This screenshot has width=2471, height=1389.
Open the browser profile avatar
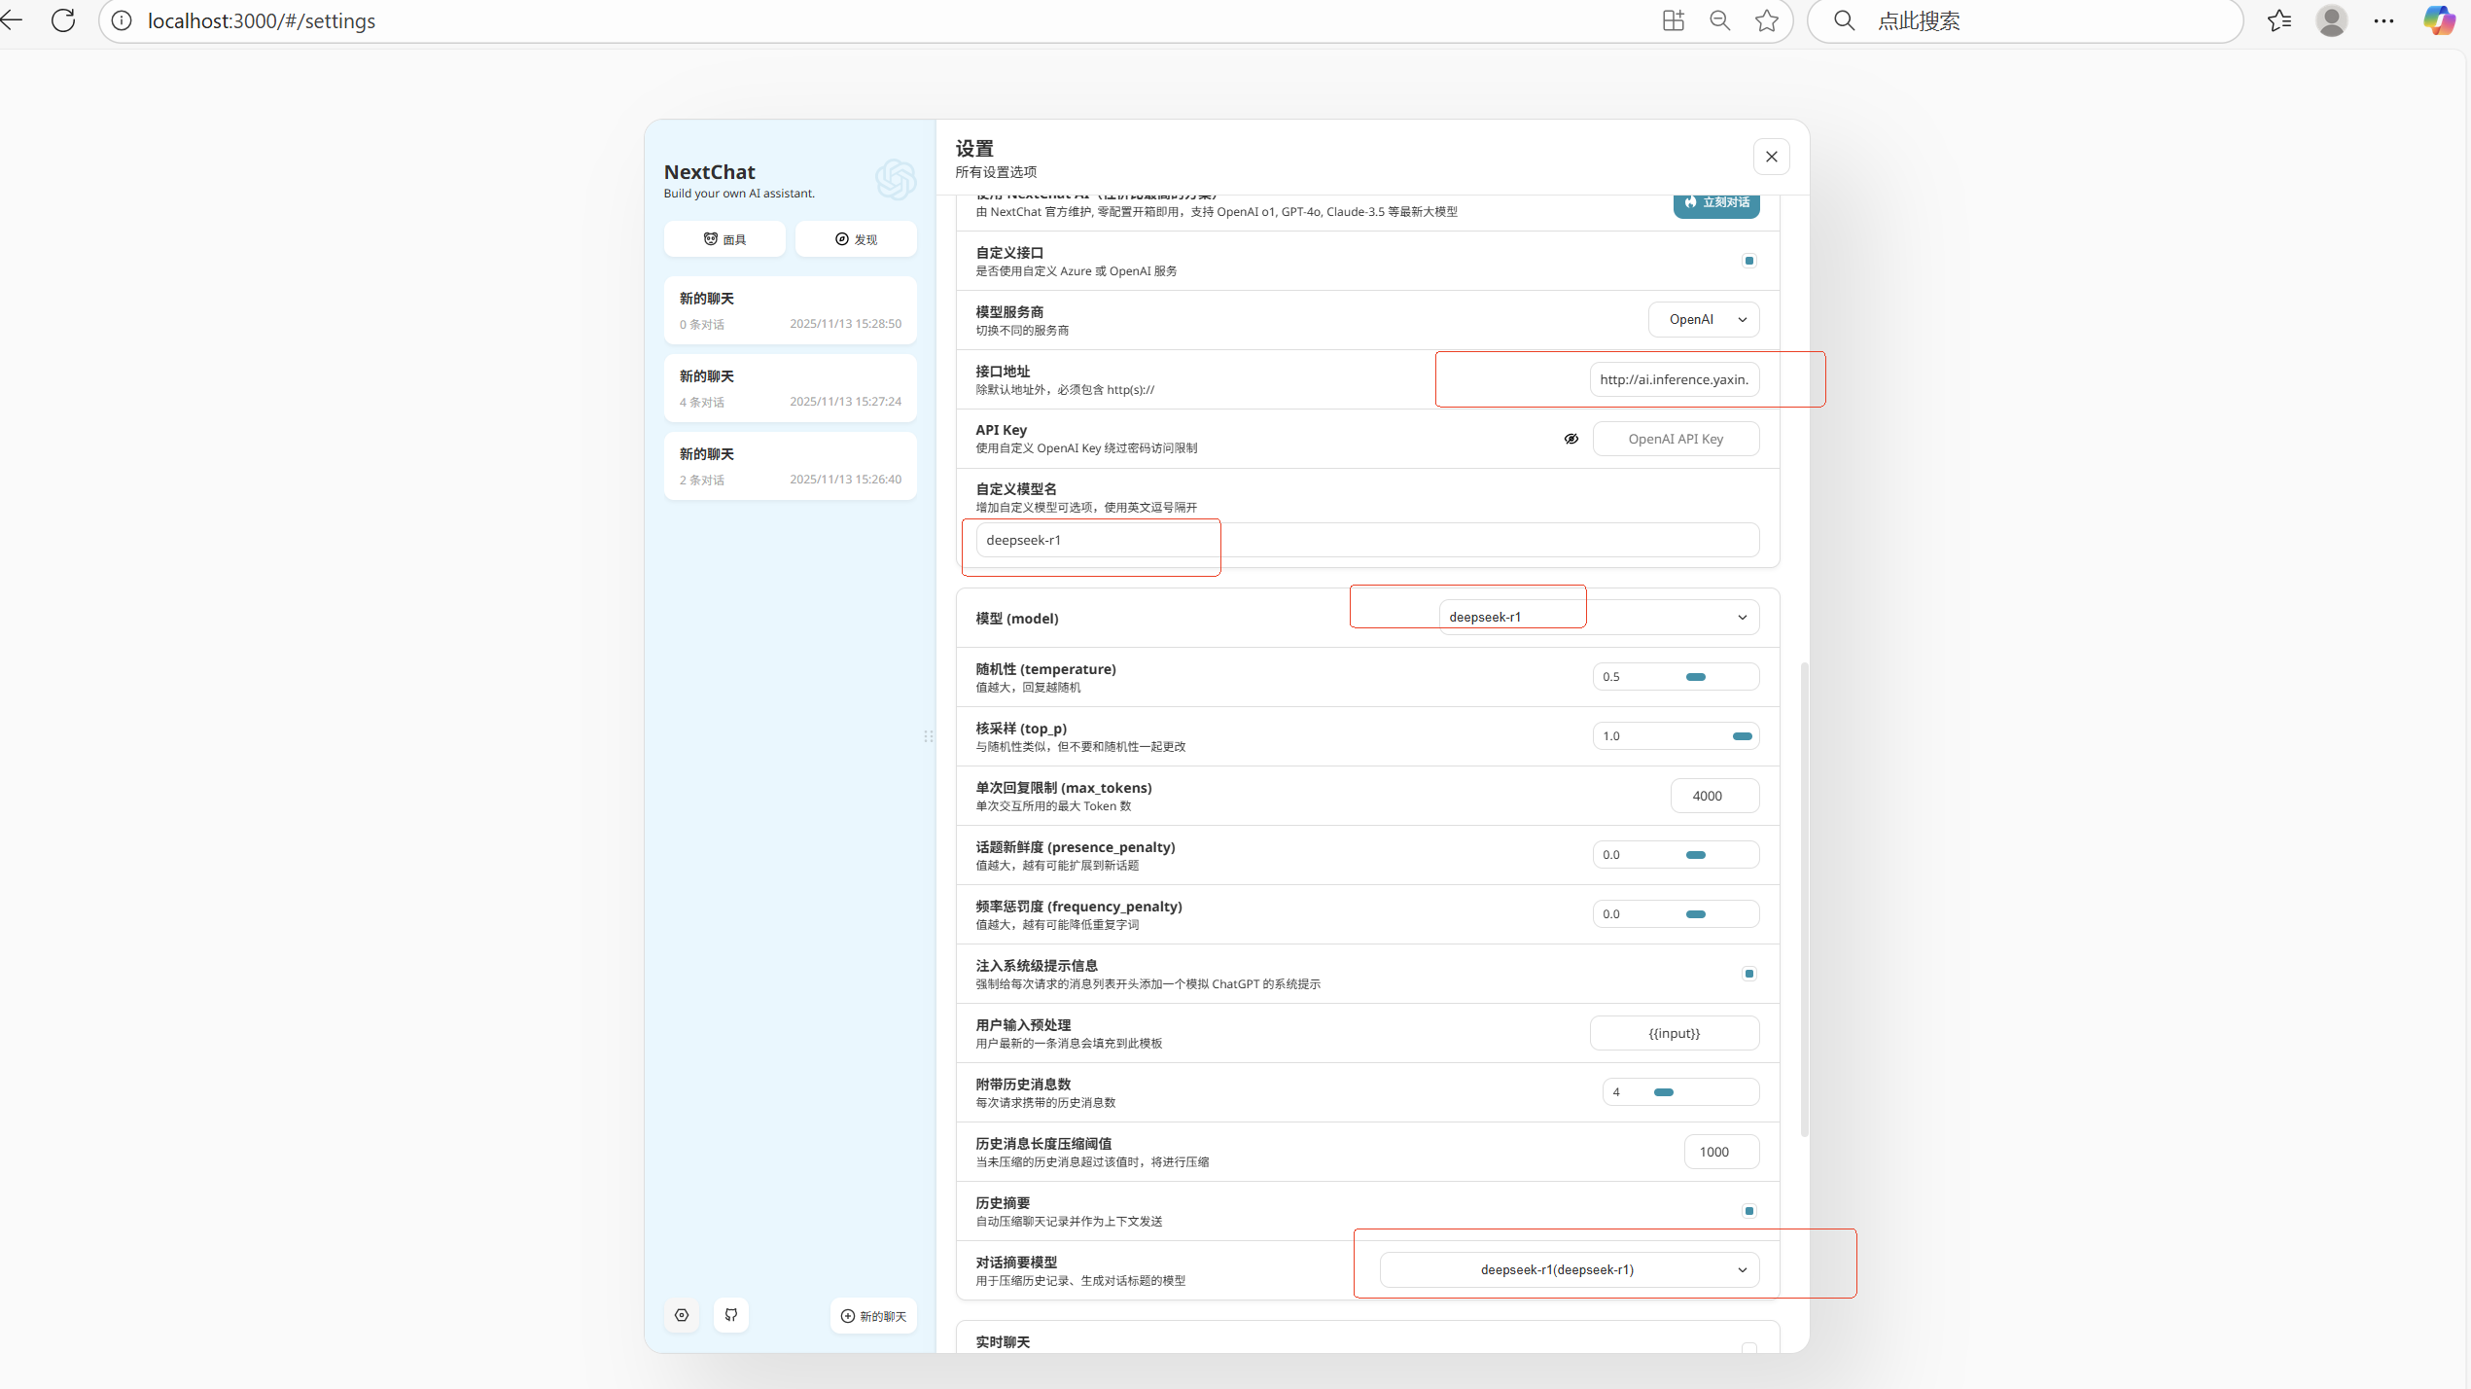[2331, 20]
